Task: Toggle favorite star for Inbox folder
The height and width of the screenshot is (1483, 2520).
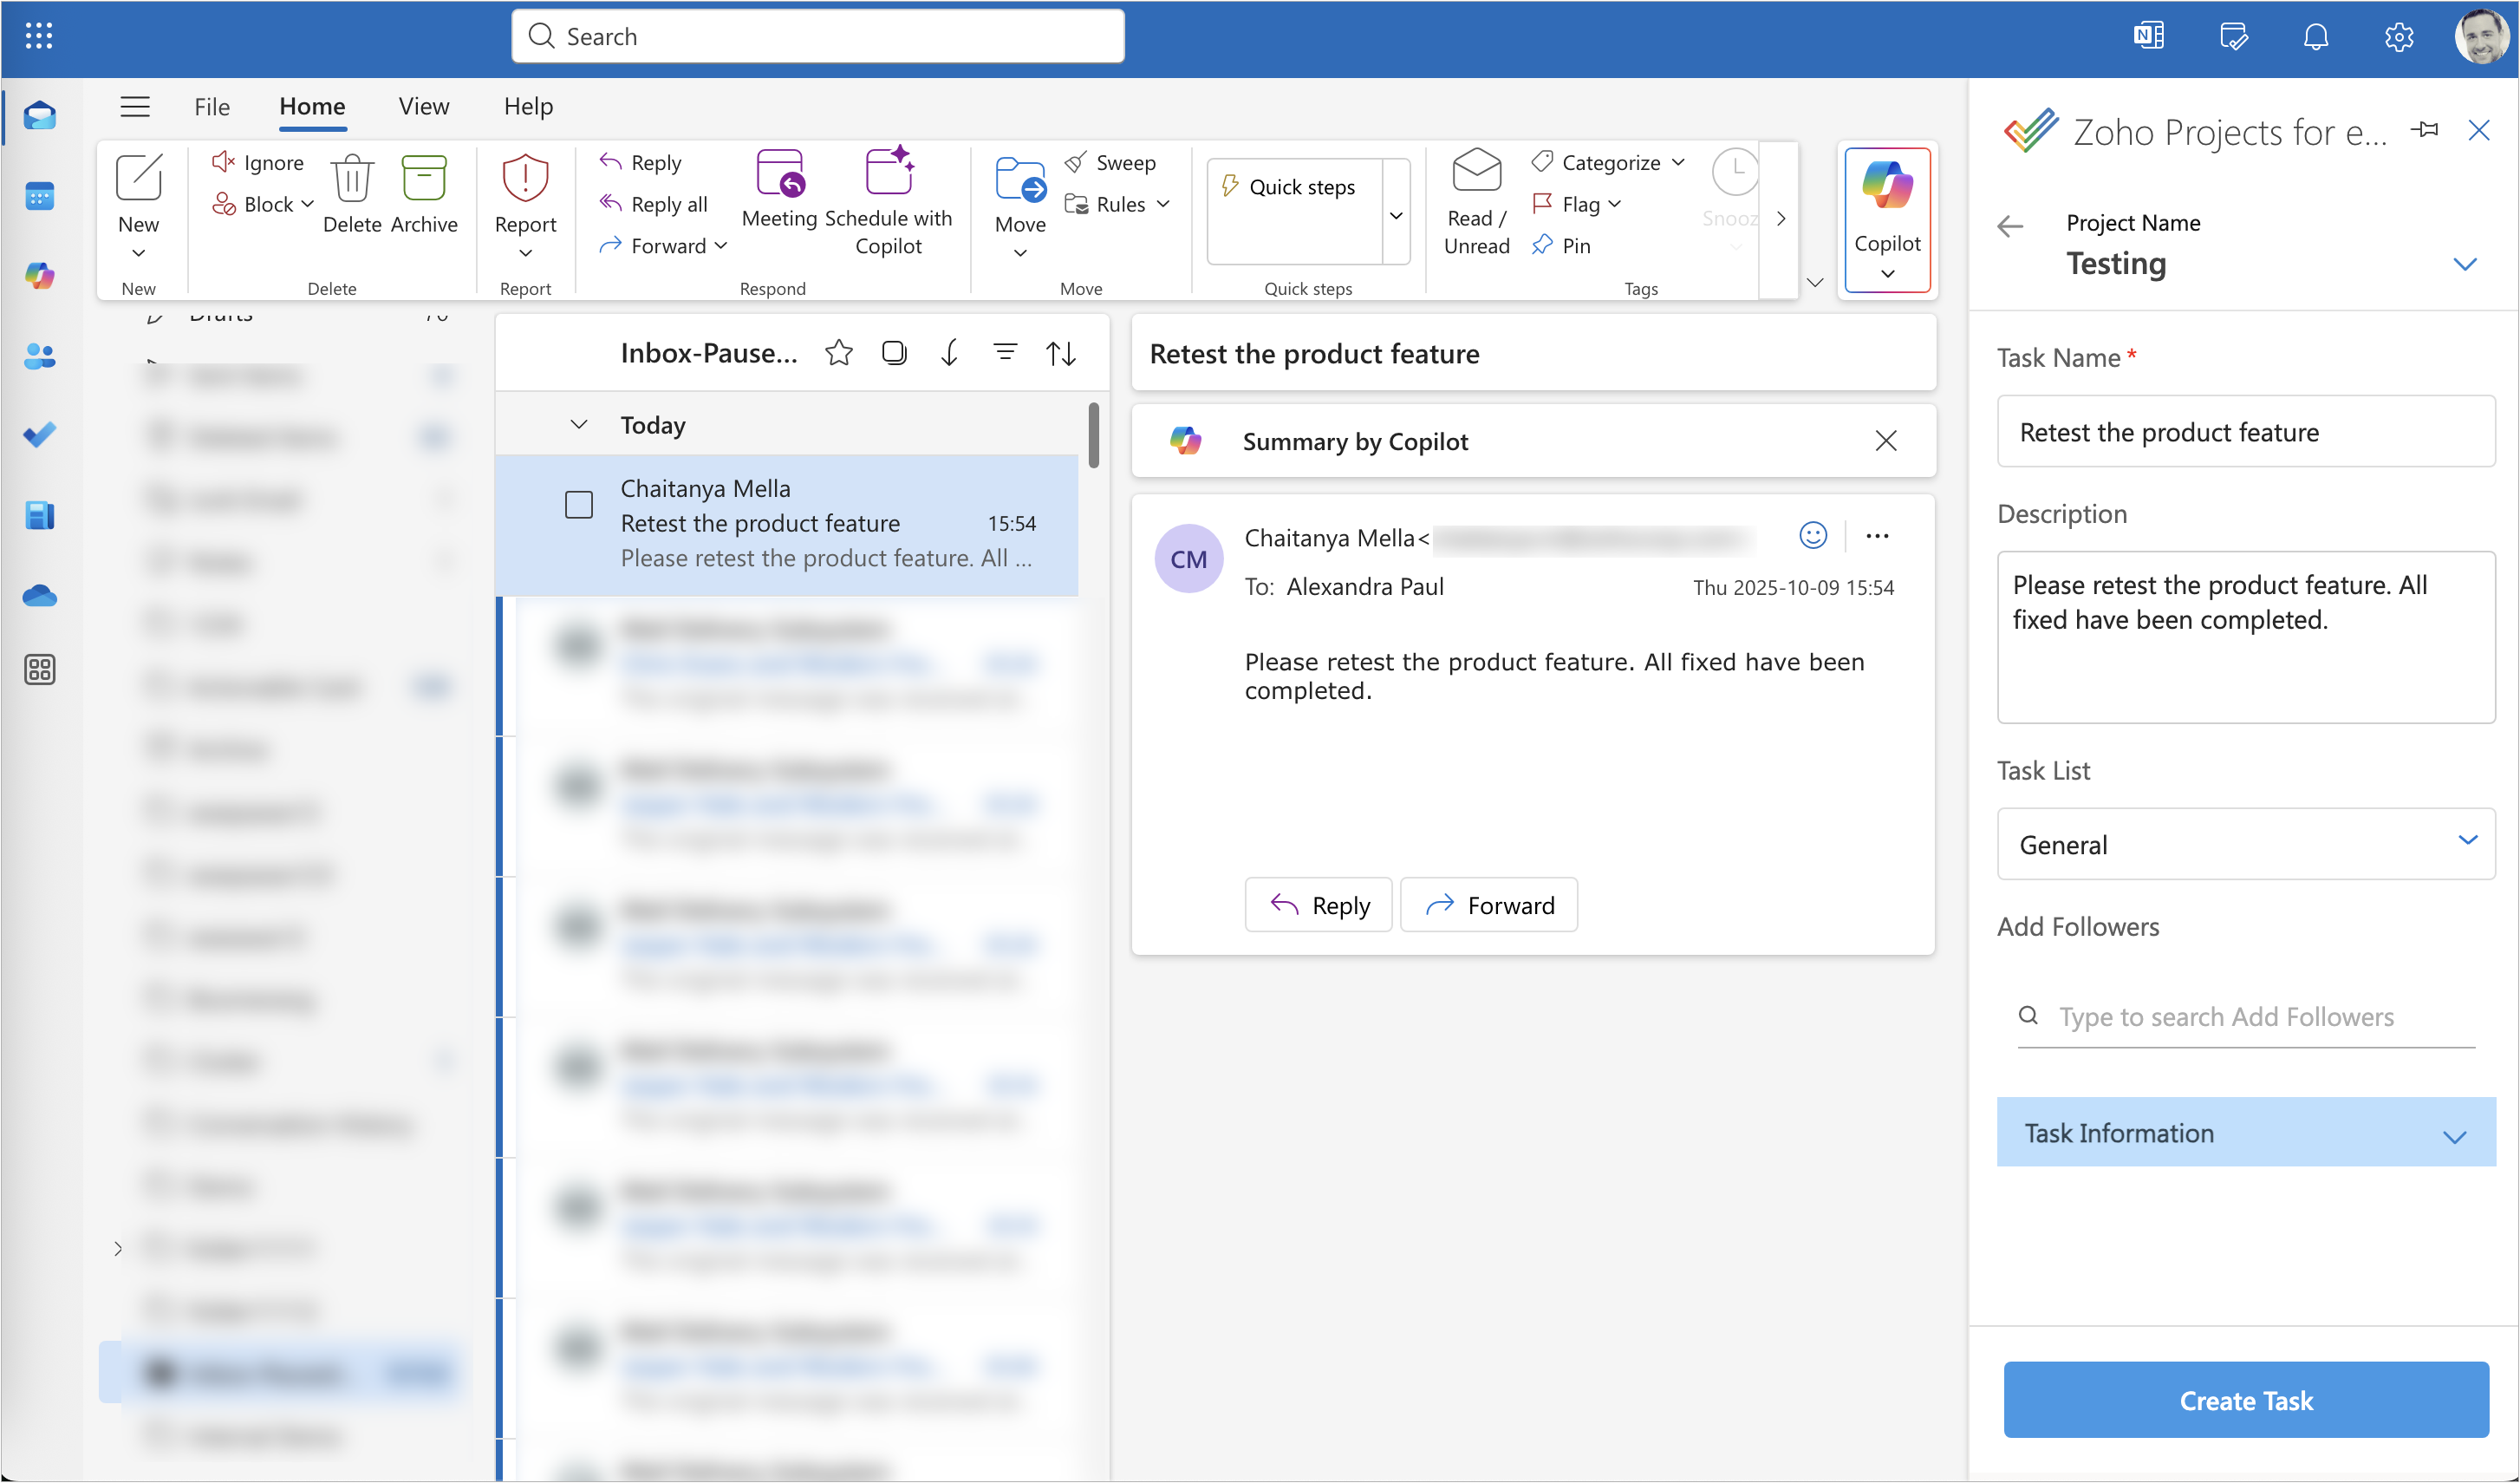Action: (x=839, y=352)
